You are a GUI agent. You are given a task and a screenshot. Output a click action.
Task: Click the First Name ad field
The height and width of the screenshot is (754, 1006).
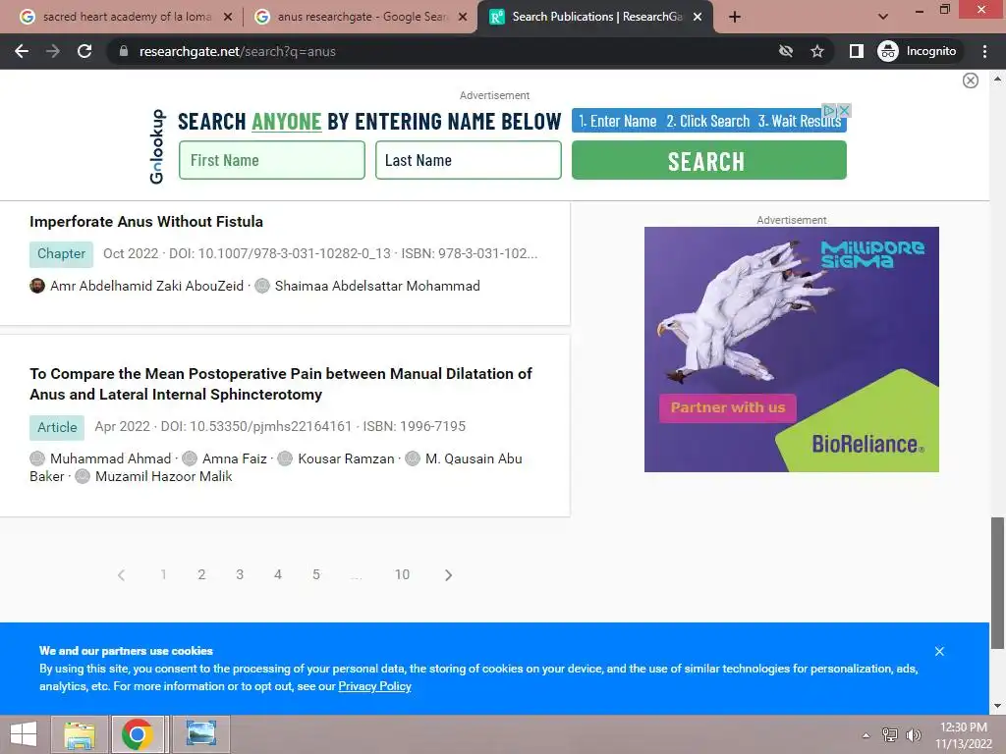pyautogui.click(x=272, y=160)
